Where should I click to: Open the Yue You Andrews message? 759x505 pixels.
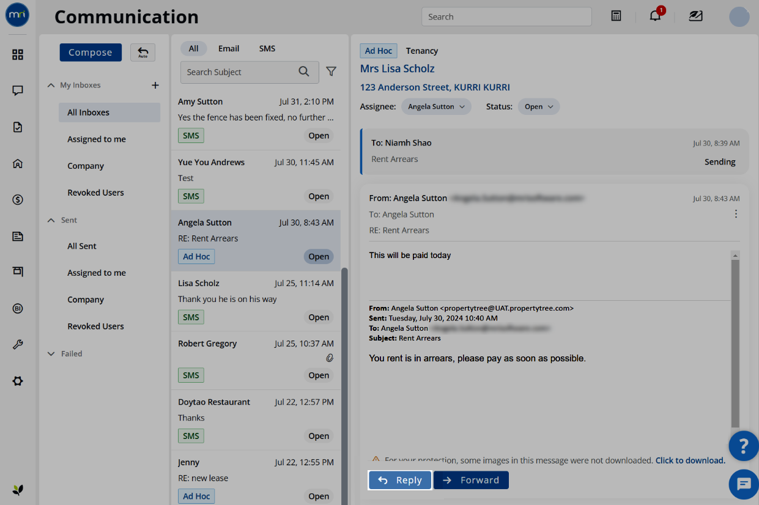pos(256,180)
